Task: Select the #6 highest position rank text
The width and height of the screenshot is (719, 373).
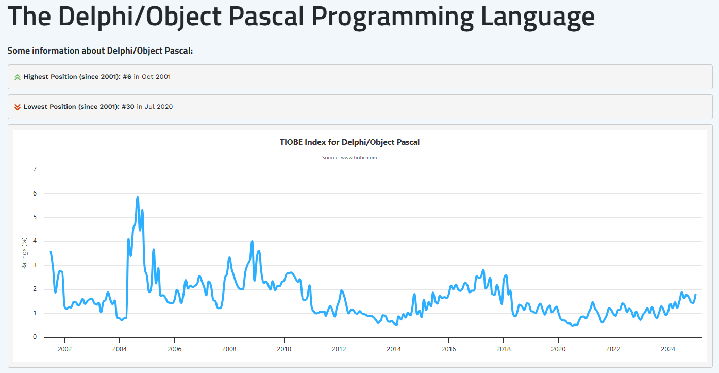Action: coord(127,77)
